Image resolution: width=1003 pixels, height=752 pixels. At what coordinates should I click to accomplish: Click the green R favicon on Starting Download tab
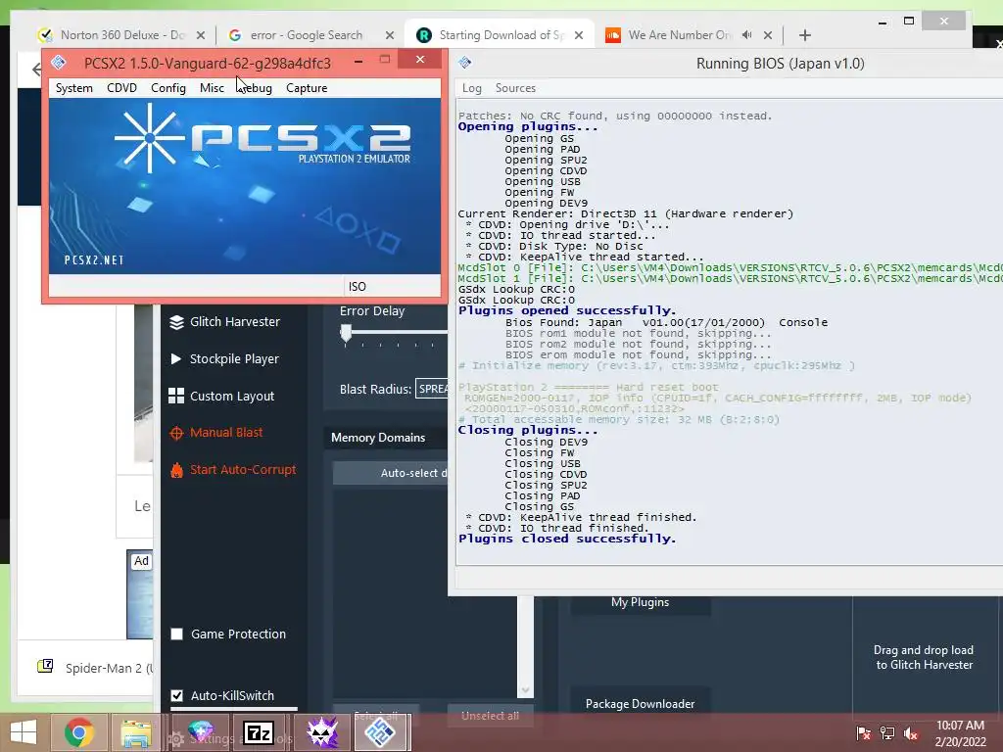pos(423,35)
